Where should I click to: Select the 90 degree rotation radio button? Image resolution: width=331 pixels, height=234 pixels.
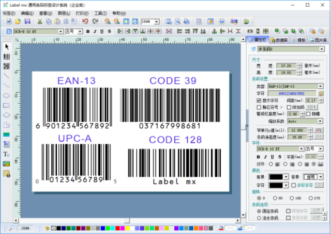275,198
